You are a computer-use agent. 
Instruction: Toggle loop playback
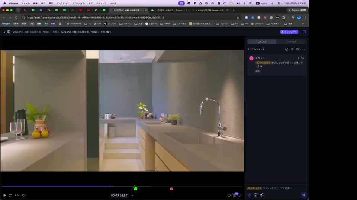(10, 195)
